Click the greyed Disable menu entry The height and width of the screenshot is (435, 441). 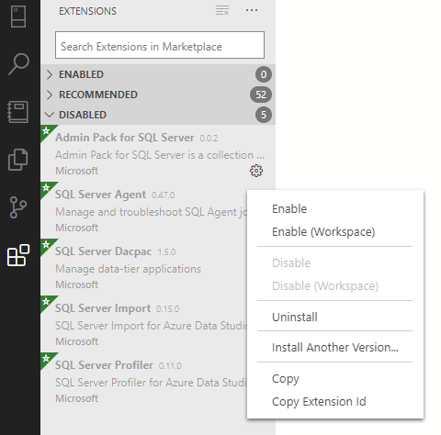point(335,262)
